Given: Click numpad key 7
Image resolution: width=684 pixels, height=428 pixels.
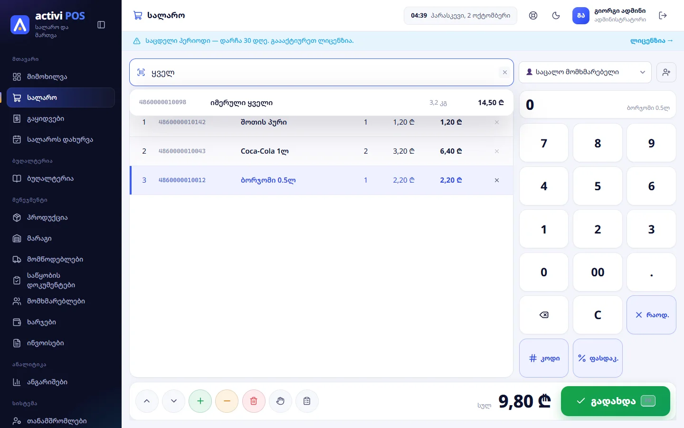Looking at the screenshot, I should click(x=544, y=143).
